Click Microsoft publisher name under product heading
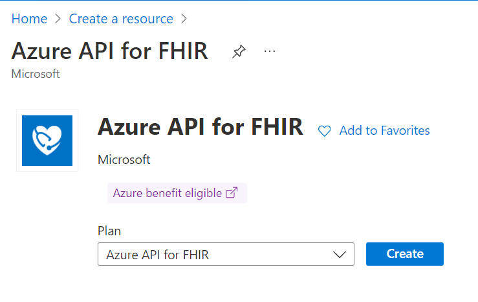The image size is (478, 302). tap(124, 159)
